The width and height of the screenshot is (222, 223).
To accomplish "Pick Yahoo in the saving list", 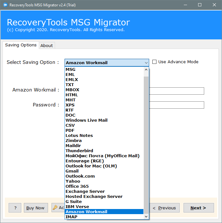I will click(104, 181).
